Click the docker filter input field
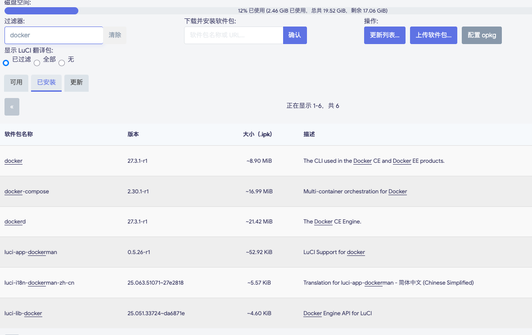 (x=54, y=35)
